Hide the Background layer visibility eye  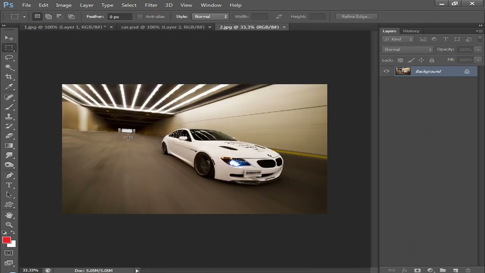click(x=386, y=71)
